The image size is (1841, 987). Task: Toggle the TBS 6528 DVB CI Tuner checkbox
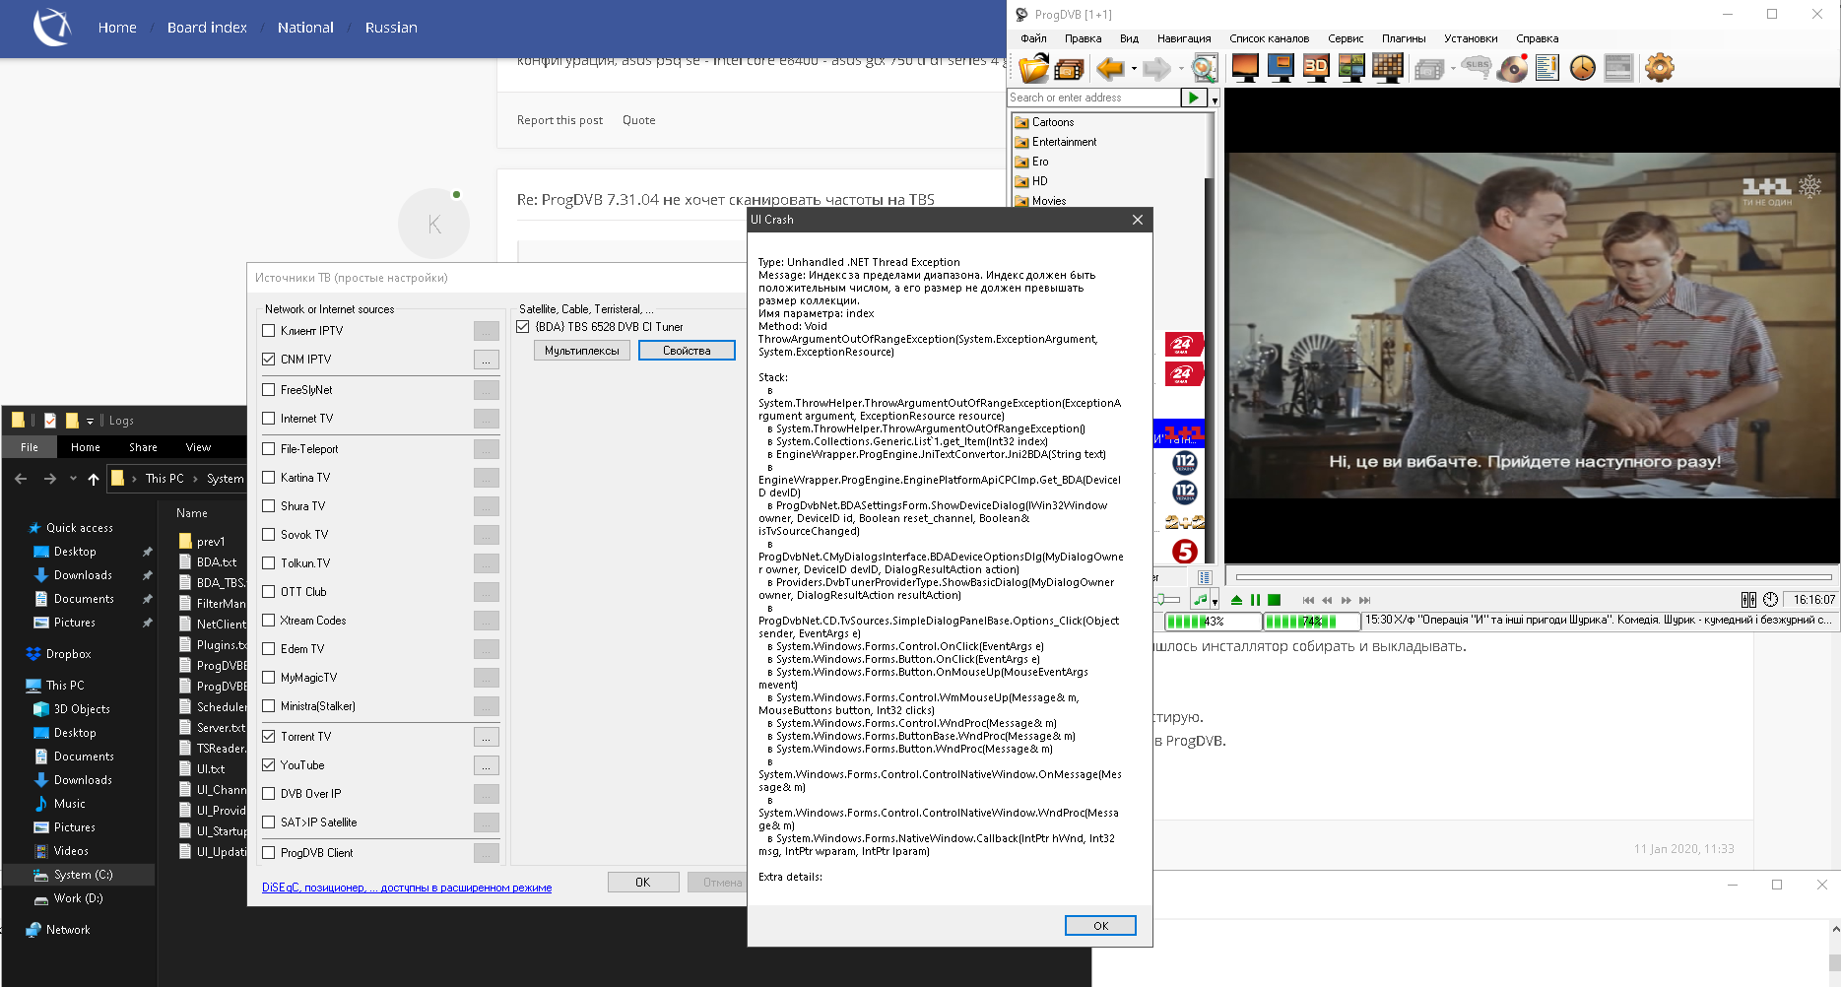(523, 327)
